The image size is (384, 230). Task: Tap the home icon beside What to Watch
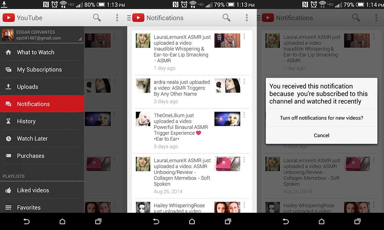tap(8, 53)
